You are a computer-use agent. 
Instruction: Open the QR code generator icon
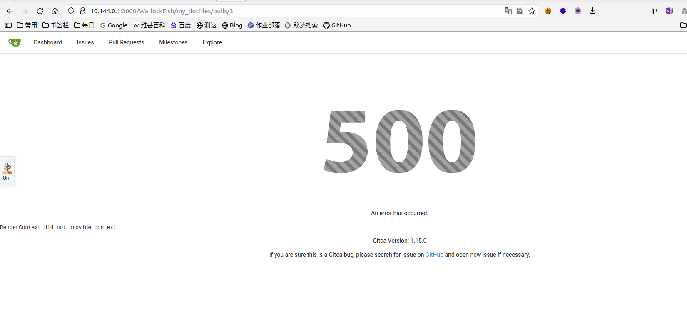pos(520,11)
